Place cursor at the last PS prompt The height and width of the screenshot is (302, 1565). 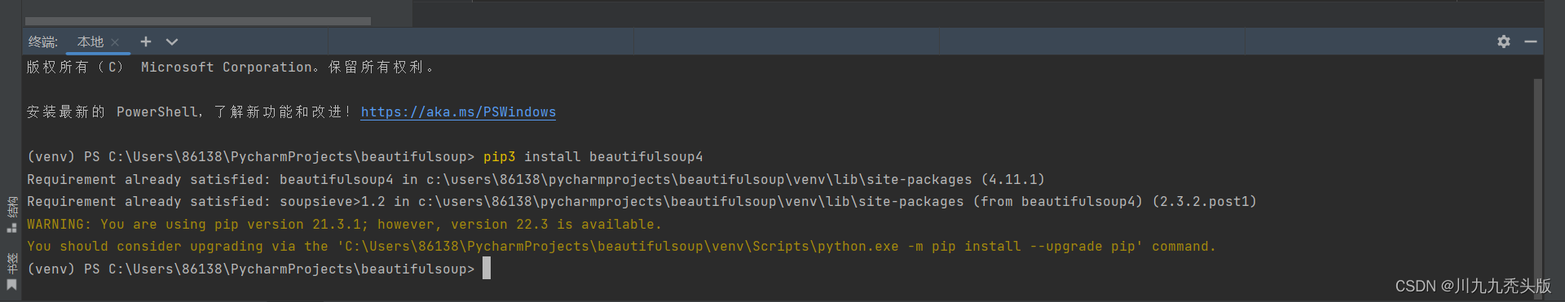pos(487,269)
